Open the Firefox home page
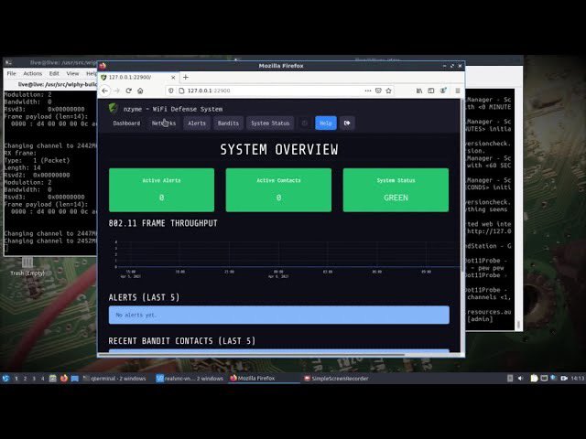 (140, 91)
